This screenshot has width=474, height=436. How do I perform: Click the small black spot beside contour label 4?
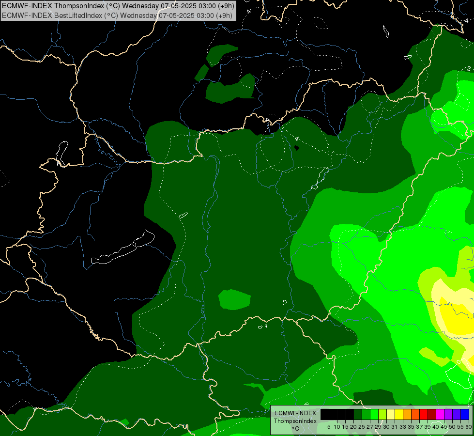click(x=296, y=148)
